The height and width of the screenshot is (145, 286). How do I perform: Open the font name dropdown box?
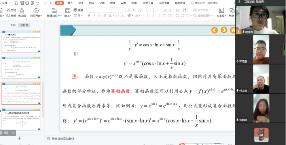[98, 10]
